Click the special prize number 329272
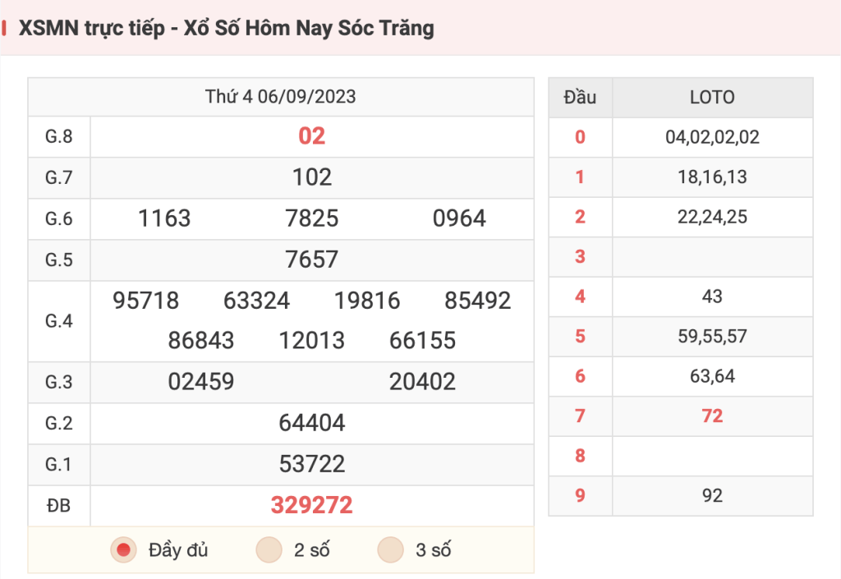Screen dimensions: 841x579 click(x=311, y=505)
